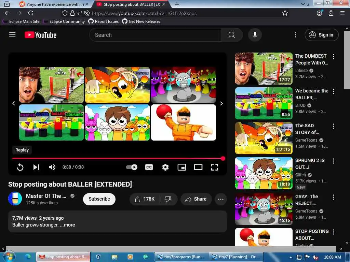350x262 pixels.
Task: Open end screen Mustard Lab thumbnail
Action: pos(118,85)
